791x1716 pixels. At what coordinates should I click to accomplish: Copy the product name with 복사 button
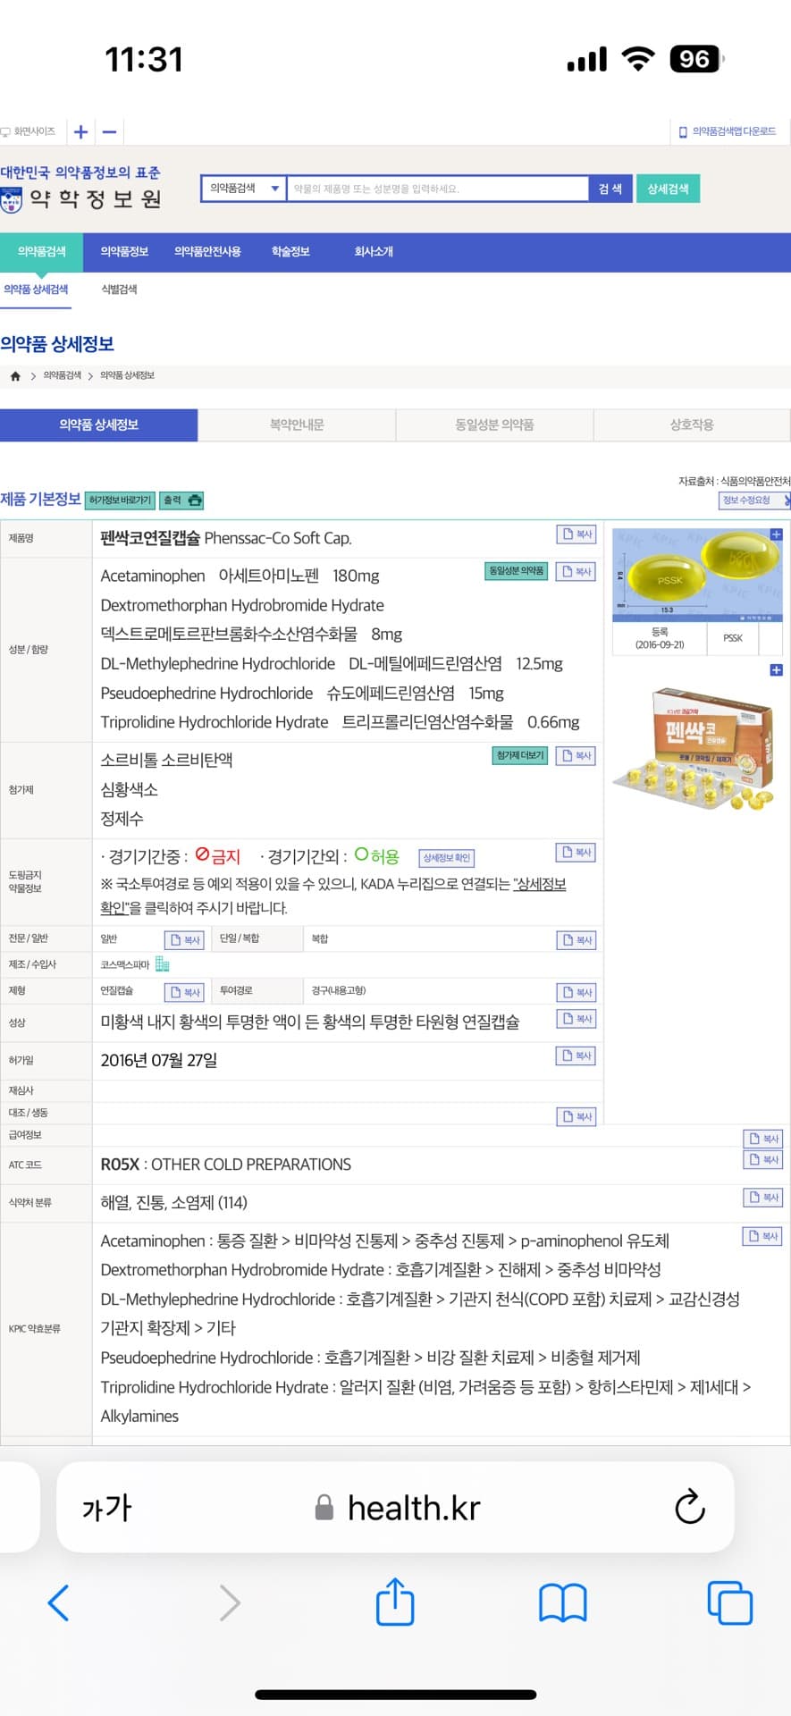click(576, 534)
